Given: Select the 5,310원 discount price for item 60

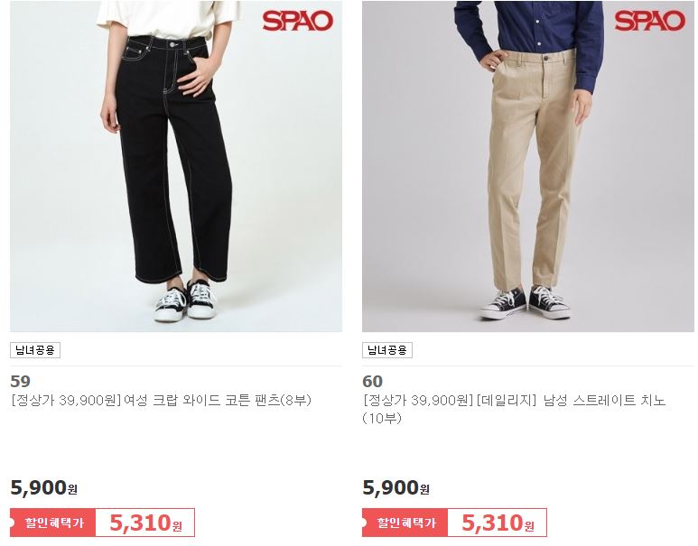Looking at the screenshot, I should click(498, 523).
